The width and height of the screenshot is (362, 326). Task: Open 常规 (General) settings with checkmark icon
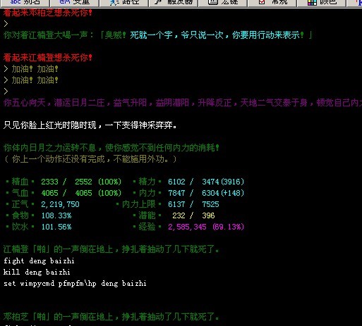pyautogui.click(x=272, y=3)
